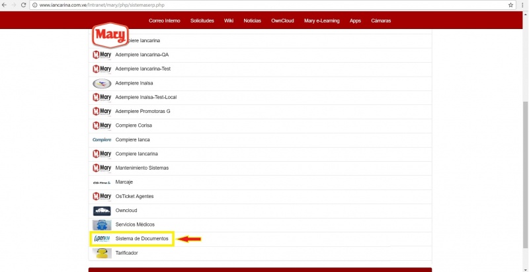Reload the page with refresh icon
The height and width of the screenshot is (272, 529).
tap(23, 5)
